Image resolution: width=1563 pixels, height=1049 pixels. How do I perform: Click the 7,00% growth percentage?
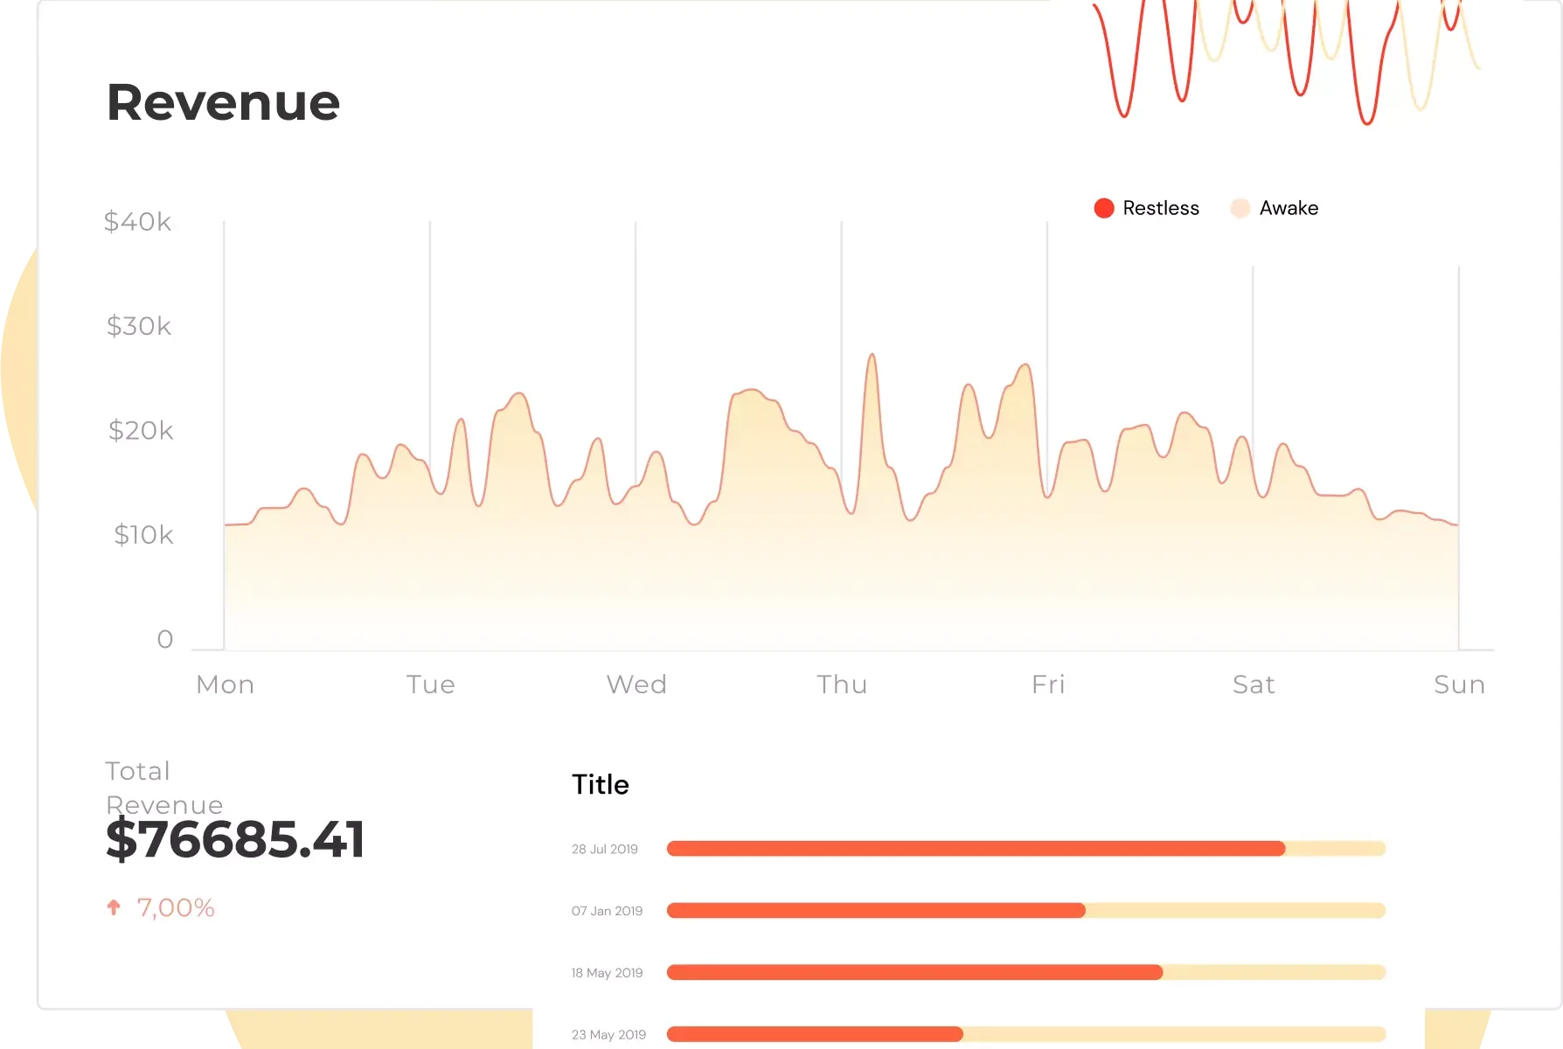[176, 907]
